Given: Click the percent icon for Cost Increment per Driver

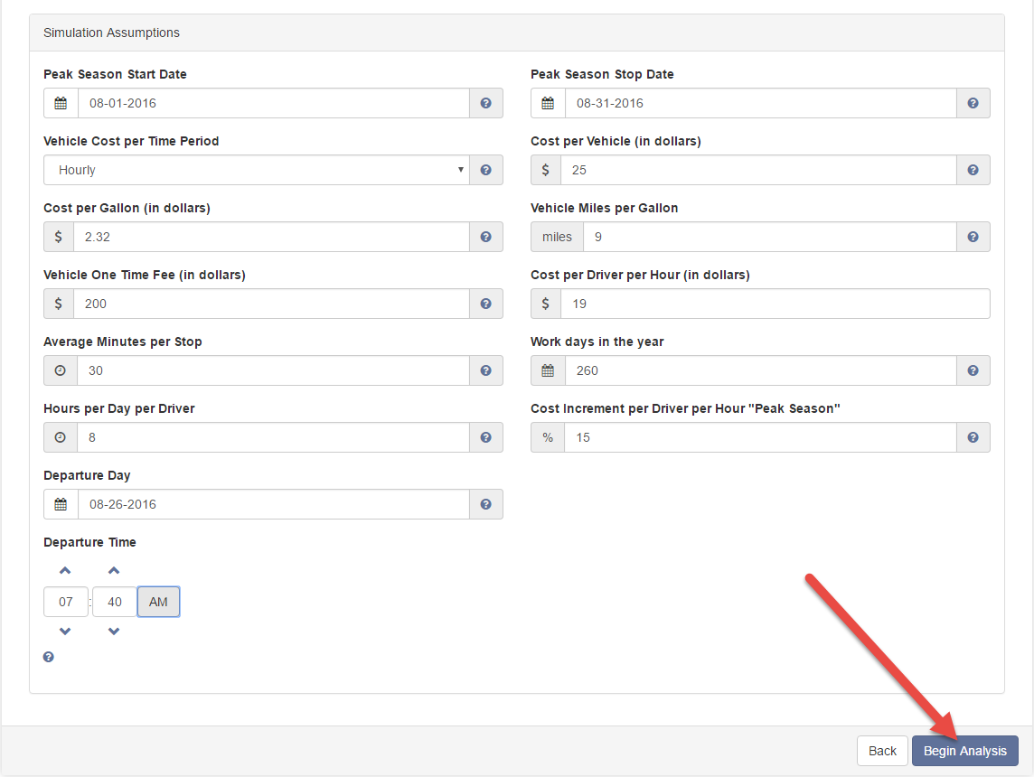Looking at the screenshot, I should click(547, 436).
